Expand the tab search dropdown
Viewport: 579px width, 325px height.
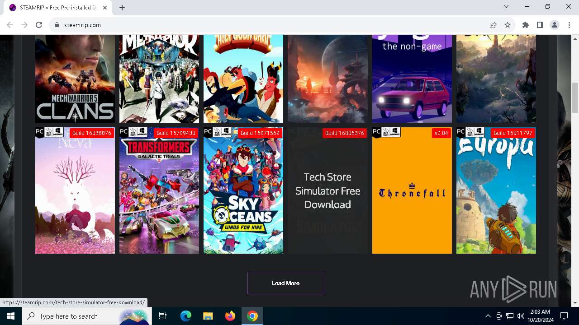coord(506,6)
